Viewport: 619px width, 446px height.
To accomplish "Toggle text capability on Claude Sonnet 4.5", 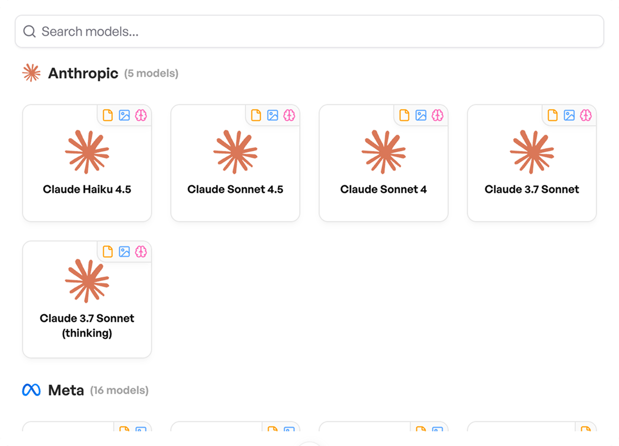I will click(x=256, y=115).
